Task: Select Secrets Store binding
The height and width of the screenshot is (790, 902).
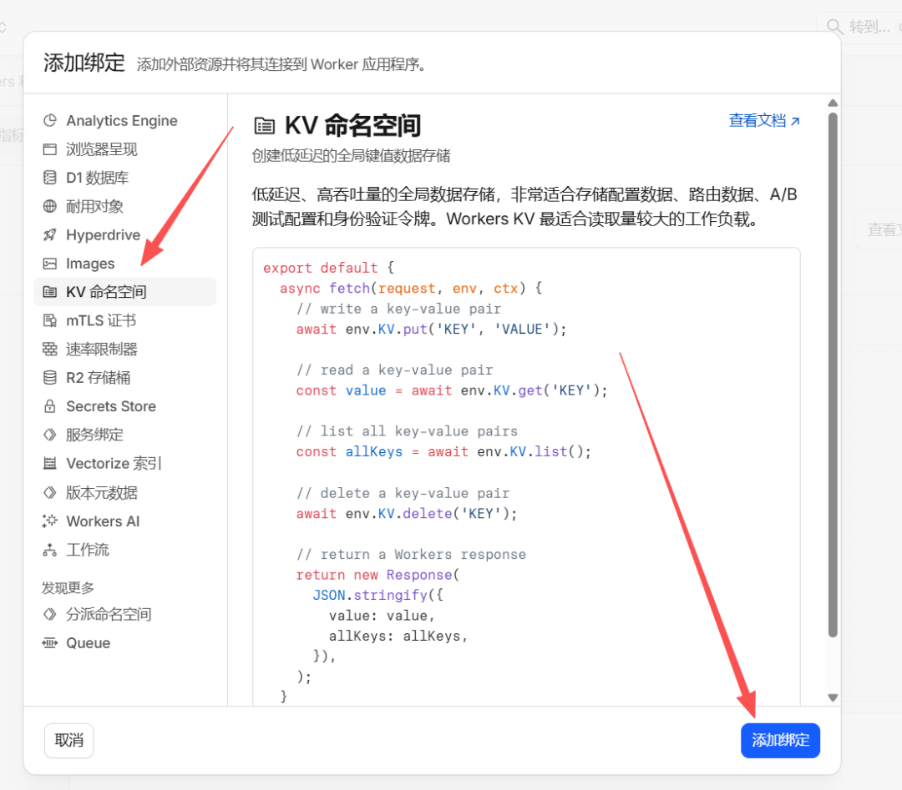Action: [124, 406]
